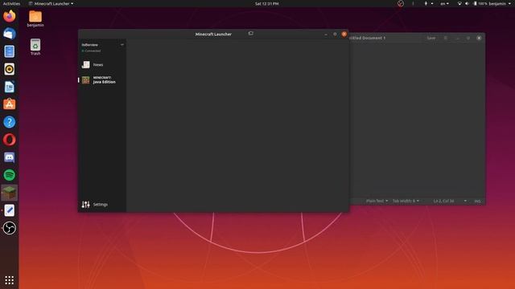Open Discord from the dock

coord(9,157)
